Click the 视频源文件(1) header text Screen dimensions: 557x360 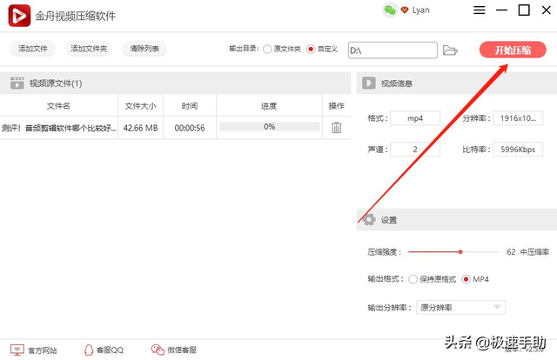click(56, 83)
